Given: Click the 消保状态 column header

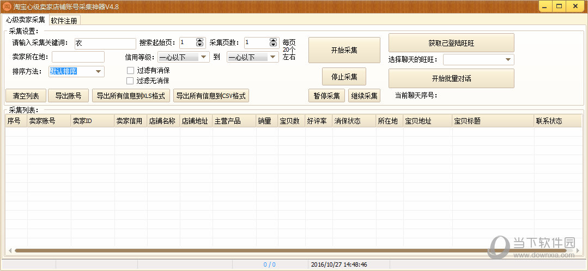Looking at the screenshot, I should tap(354, 121).
